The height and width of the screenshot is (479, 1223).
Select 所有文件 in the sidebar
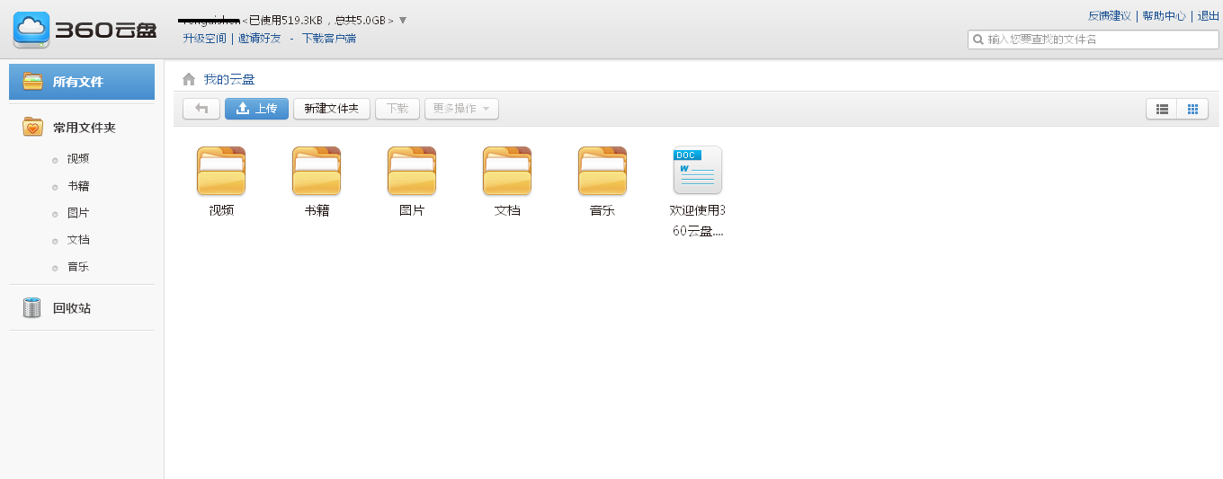[82, 82]
